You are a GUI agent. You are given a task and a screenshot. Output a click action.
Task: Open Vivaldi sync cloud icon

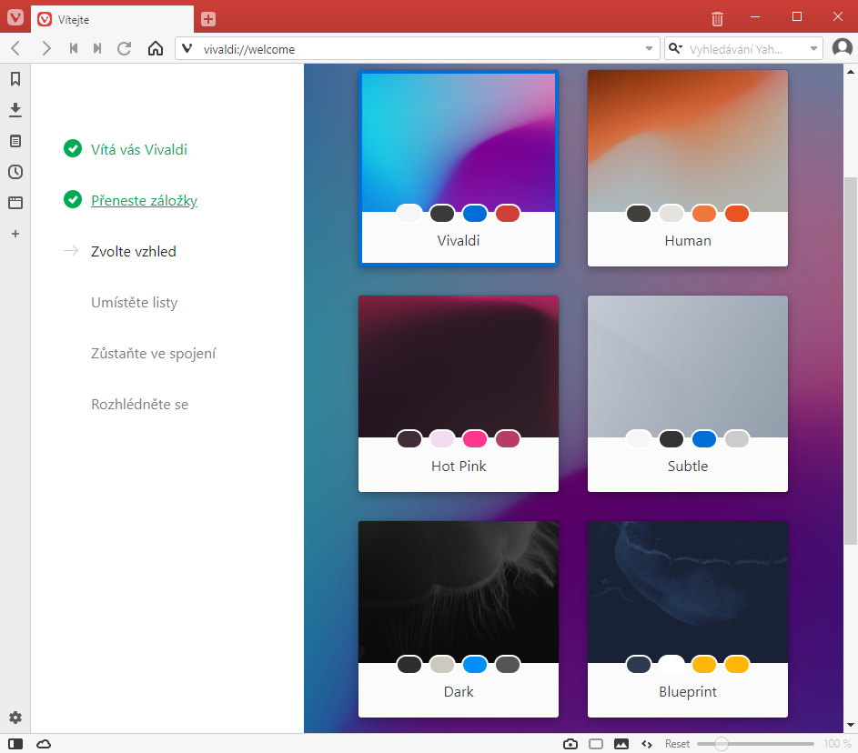44,744
